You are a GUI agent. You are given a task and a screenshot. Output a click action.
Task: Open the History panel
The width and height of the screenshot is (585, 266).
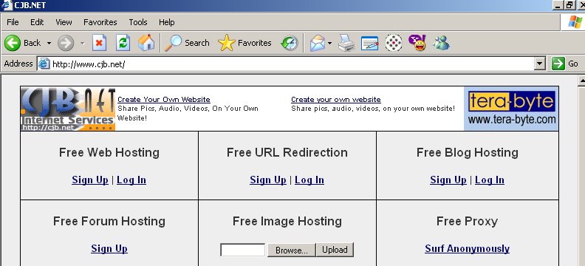pos(290,43)
